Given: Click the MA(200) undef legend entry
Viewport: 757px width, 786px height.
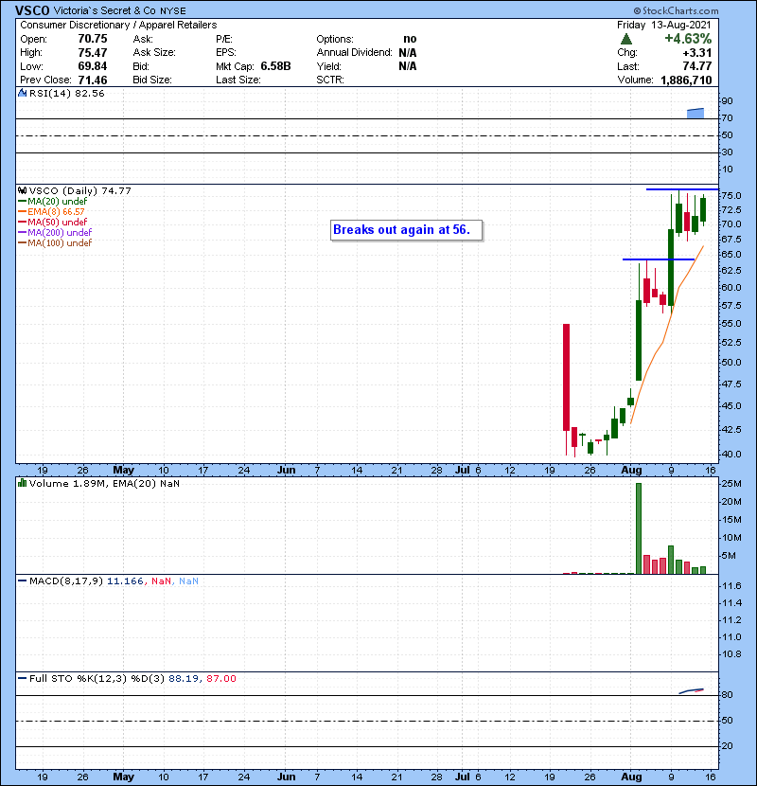Looking at the screenshot, I should coord(55,233).
